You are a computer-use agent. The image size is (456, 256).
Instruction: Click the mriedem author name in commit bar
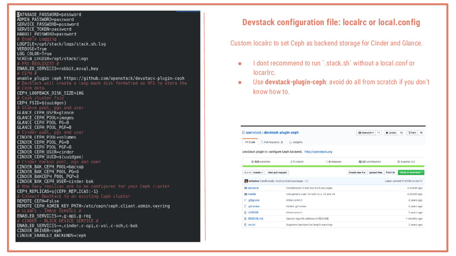point(253,181)
